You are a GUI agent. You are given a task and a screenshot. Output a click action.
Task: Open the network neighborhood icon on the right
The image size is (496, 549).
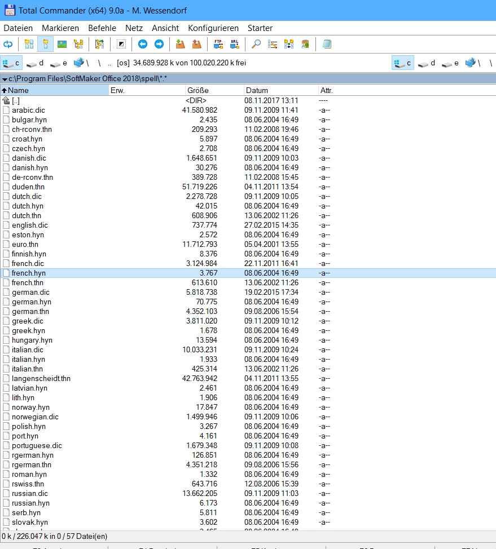(473, 63)
